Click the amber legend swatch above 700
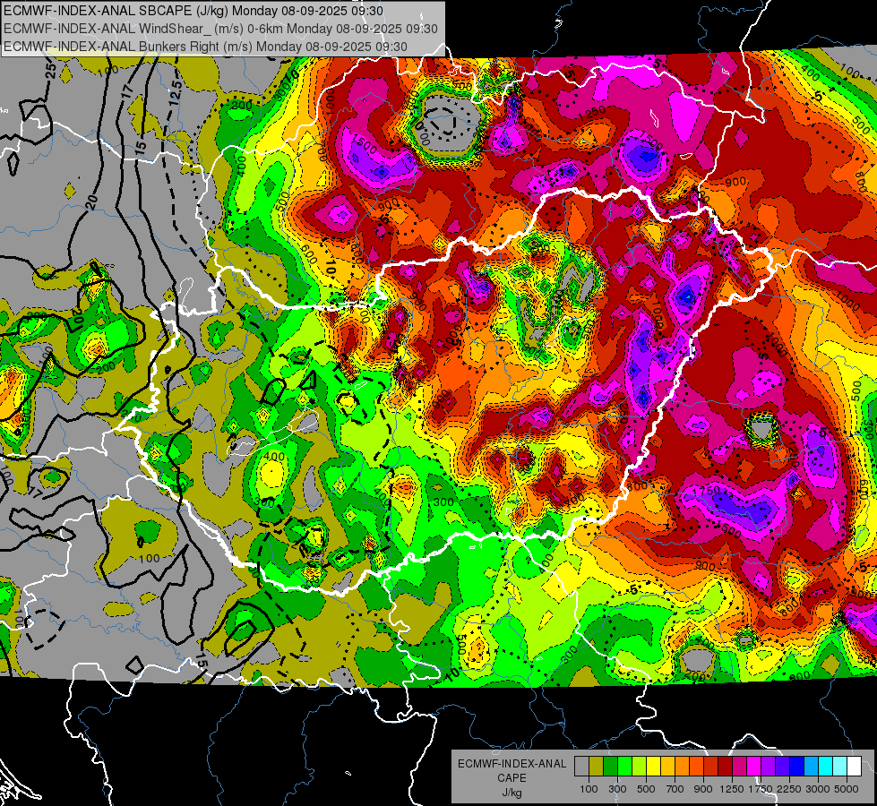The image size is (877, 806). click(667, 767)
